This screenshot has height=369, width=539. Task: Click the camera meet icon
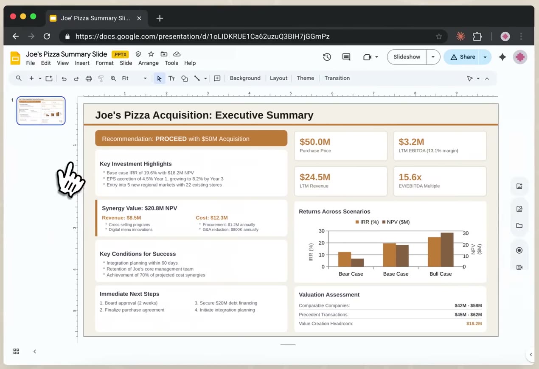tap(367, 57)
